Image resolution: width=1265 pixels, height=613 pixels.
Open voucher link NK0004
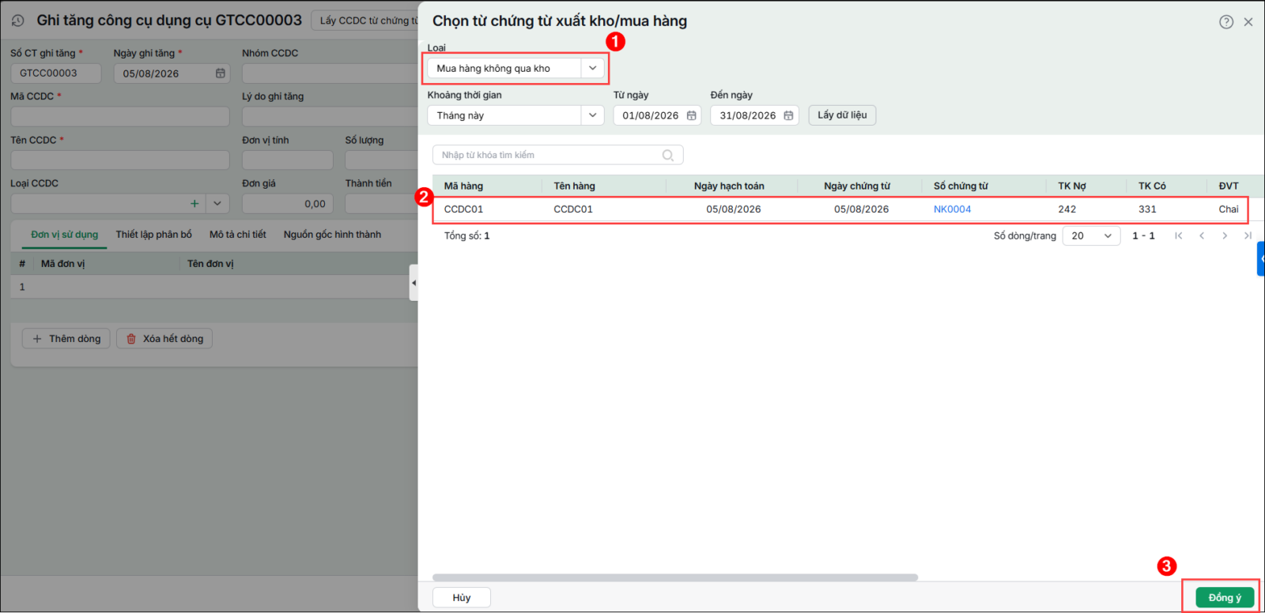(952, 209)
